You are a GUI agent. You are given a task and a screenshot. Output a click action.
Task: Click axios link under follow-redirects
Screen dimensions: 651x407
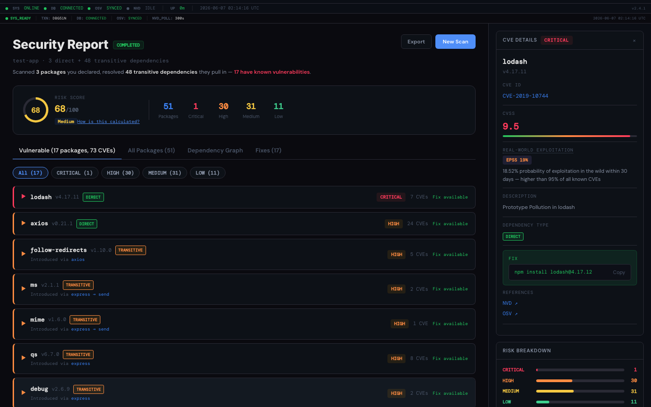click(x=78, y=260)
